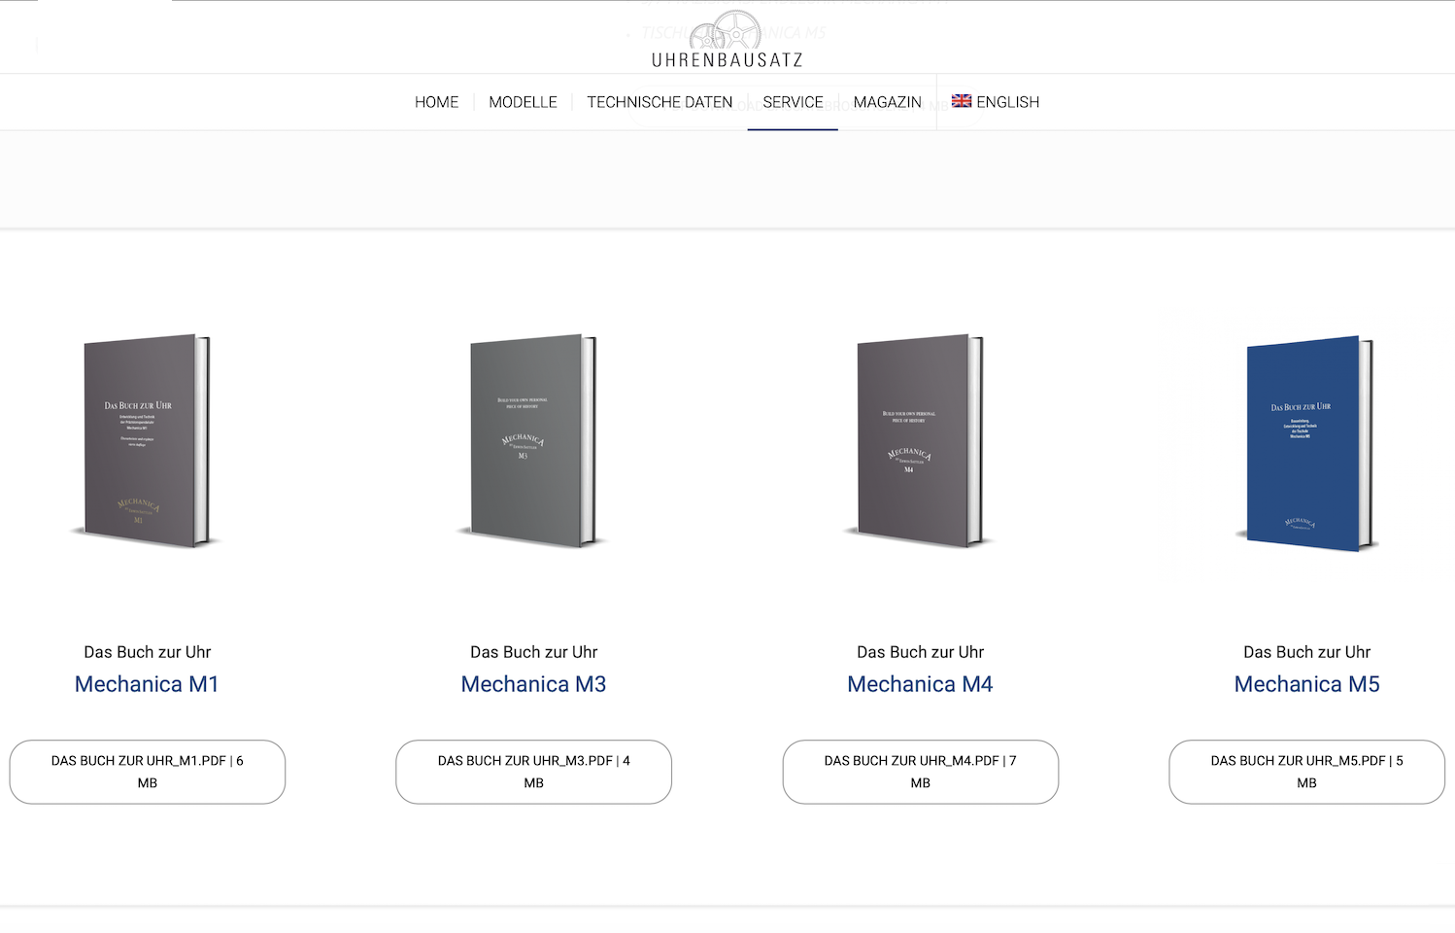Image resolution: width=1455 pixels, height=933 pixels.
Task: Click the Mechanica M5 heading
Action: [x=1306, y=684]
